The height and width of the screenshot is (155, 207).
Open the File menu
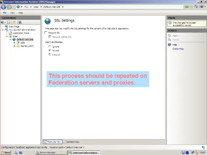[x=5, y=13]
